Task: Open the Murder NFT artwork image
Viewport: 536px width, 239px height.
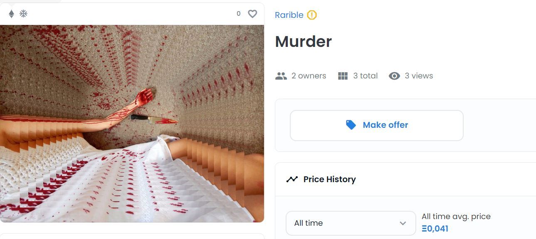Action: pos(132,124)
